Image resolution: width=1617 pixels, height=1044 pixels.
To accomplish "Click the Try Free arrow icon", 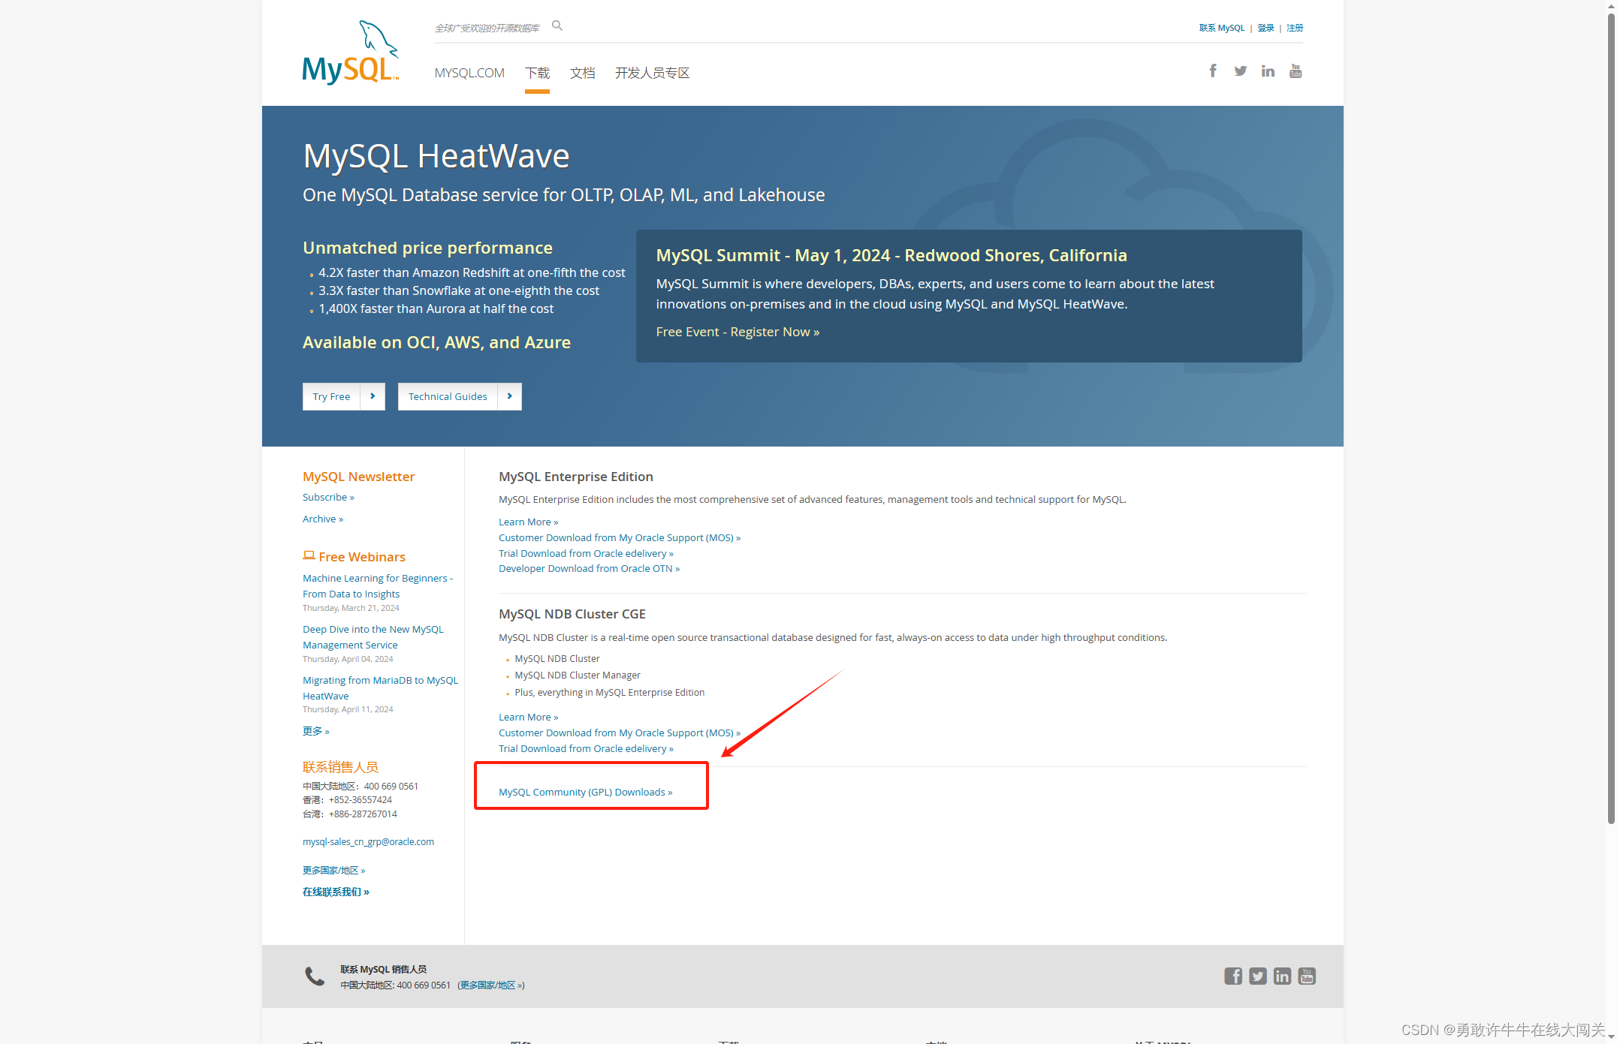I will [373, 396].
